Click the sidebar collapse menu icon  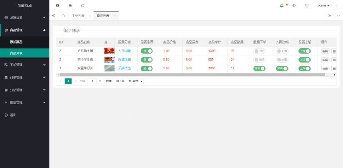[x=58, y=6]
